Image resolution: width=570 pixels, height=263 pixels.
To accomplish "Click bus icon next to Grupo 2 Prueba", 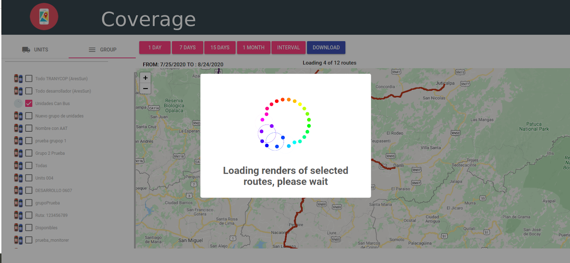I will (x=19, y=153).
